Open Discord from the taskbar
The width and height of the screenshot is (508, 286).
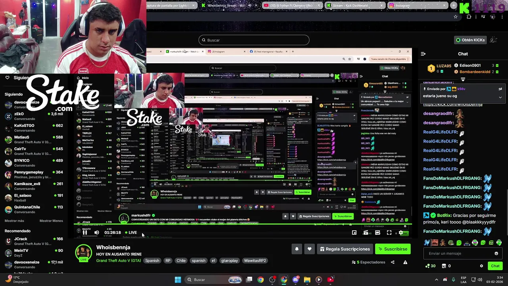295,280
